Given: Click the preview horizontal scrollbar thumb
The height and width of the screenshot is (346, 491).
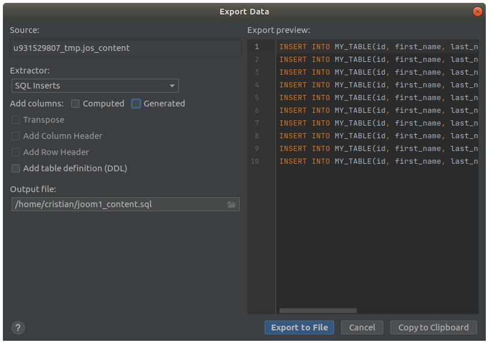Looking at the screenshot, I should click(318, 311).
